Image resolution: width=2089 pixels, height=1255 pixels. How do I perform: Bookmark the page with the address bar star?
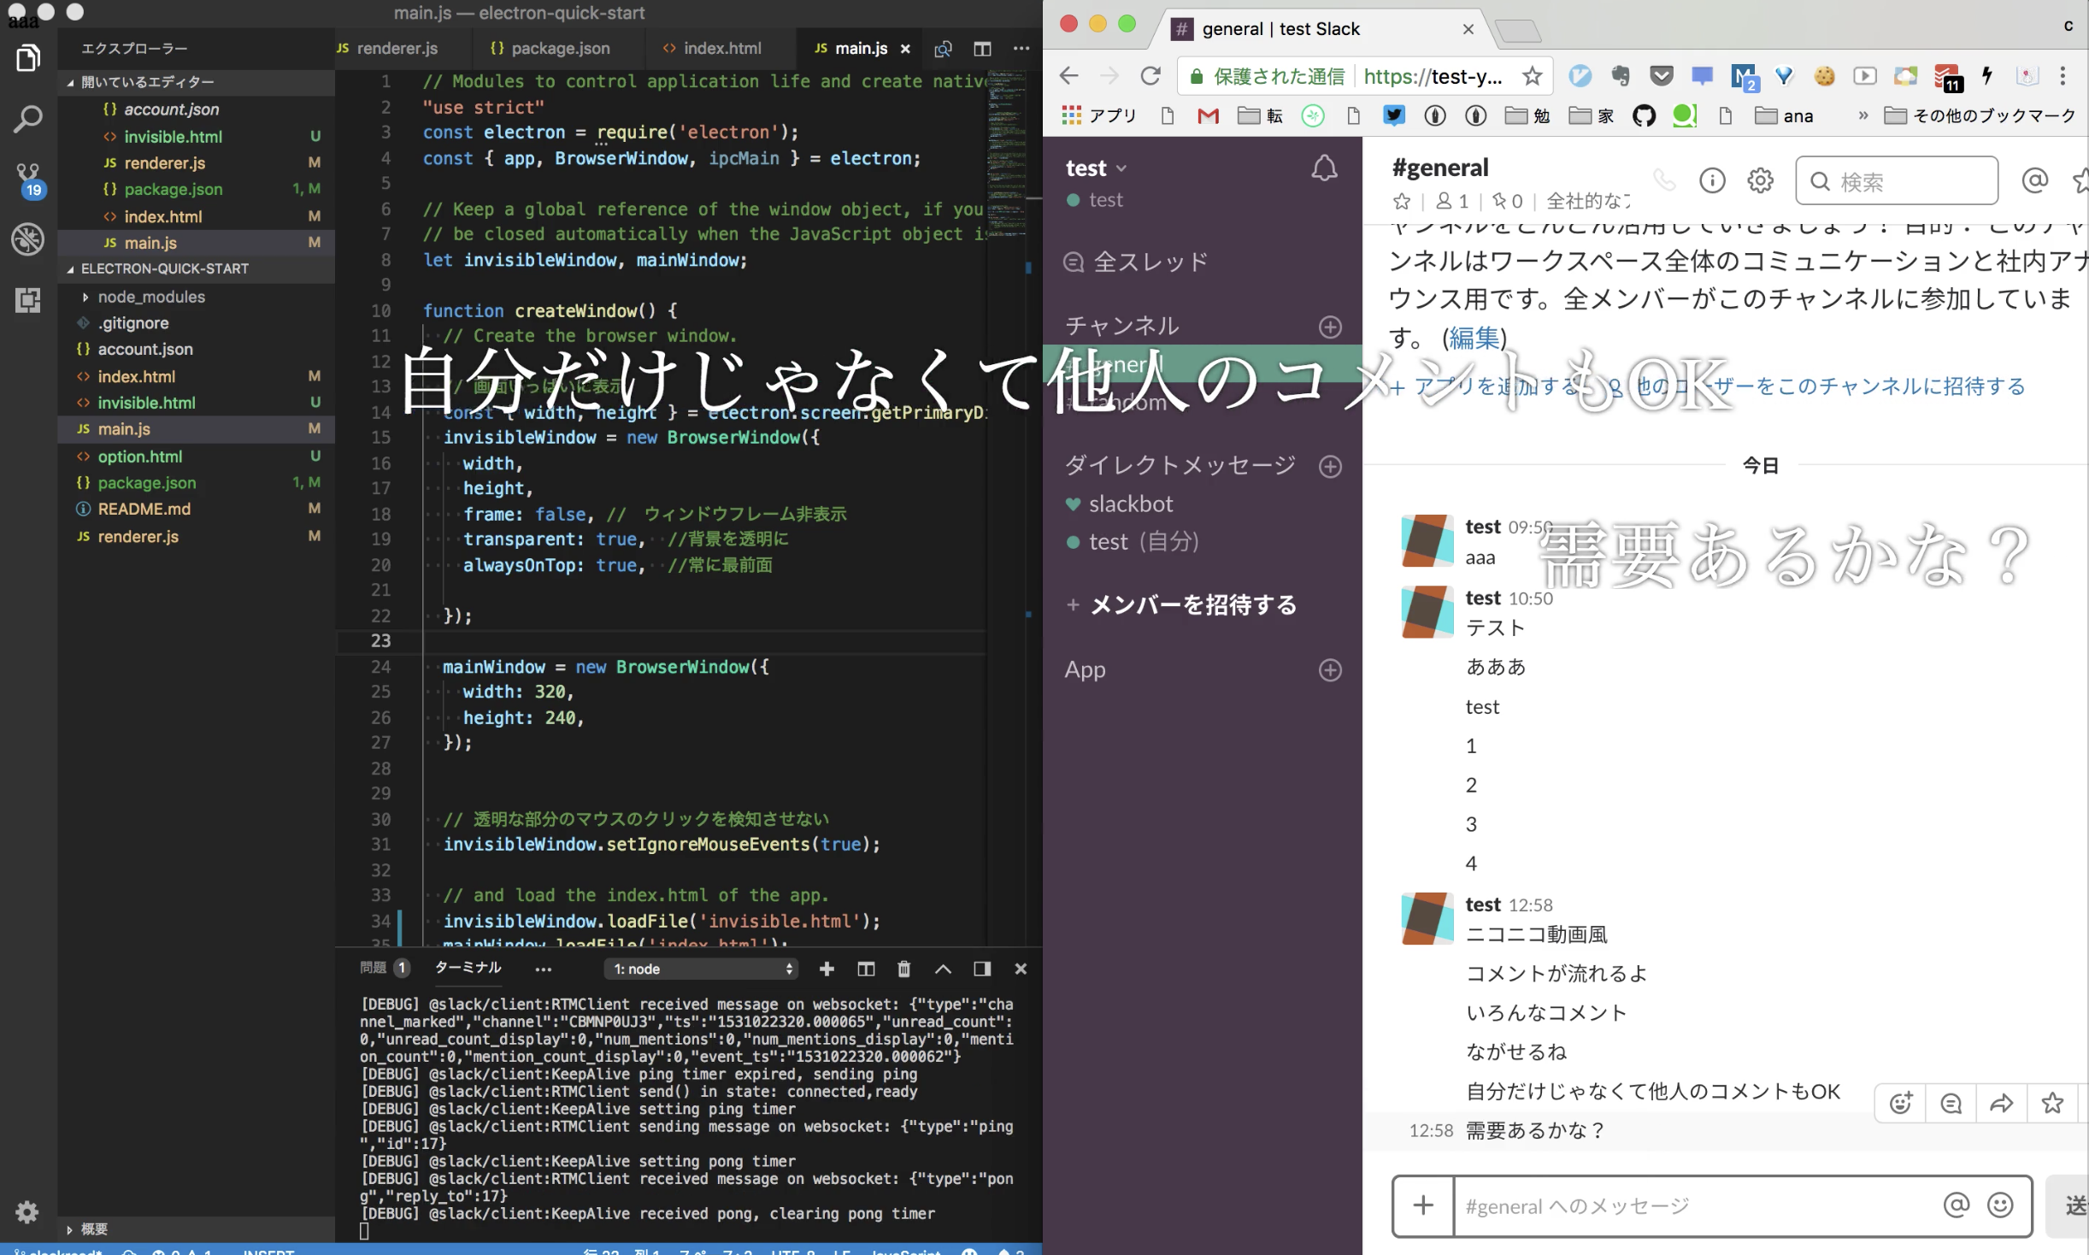click(x=1532, y=76)
